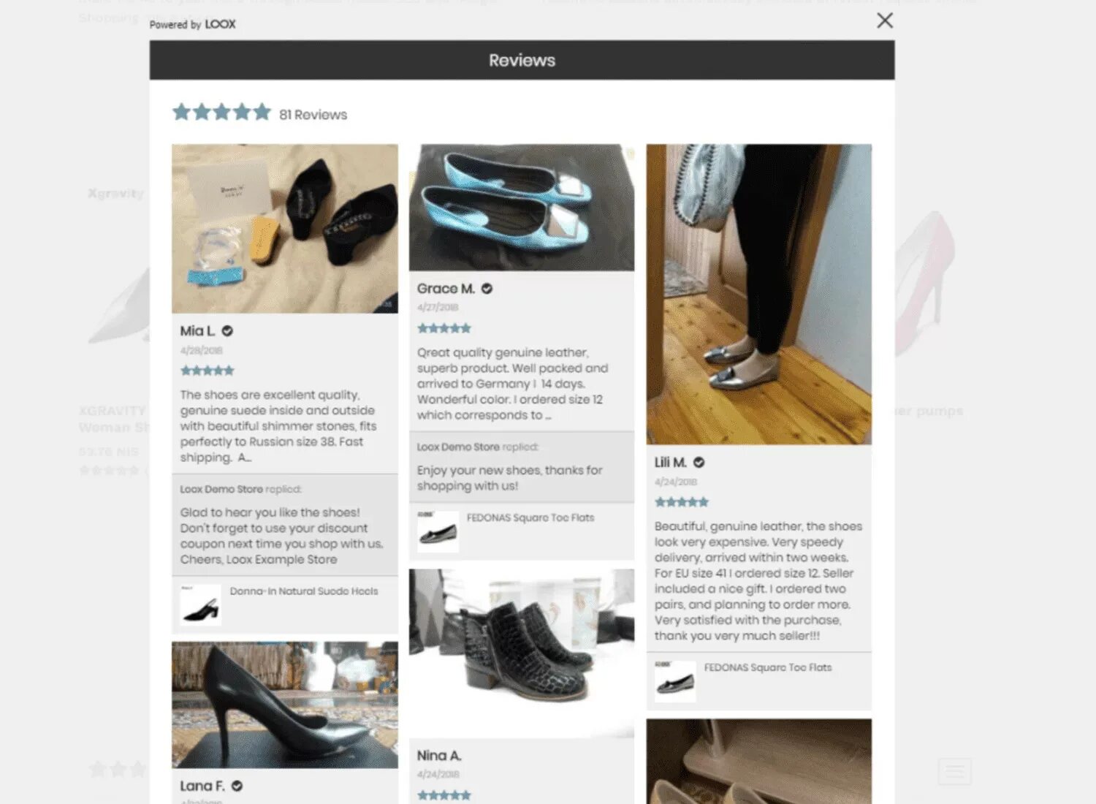Open FEDONAS Square Toe Flats link under Grace's review

[530, 517]
